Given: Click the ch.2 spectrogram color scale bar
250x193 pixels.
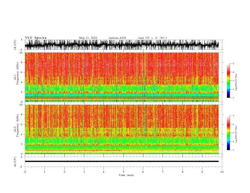Looking at the screenshot, I should tap(228, 133).
